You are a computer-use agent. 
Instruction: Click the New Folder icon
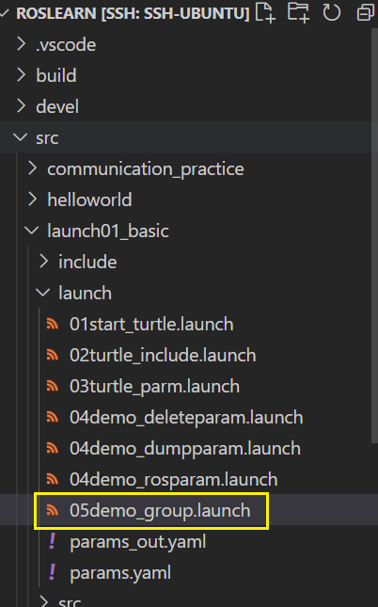[x=298, y=12]
